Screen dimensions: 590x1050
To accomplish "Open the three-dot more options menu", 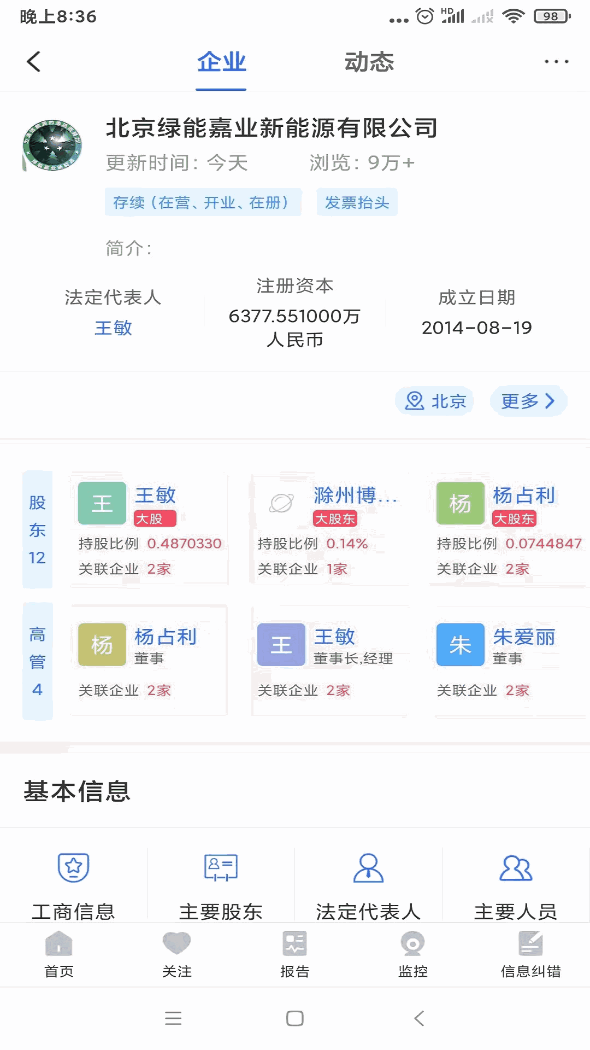I will point(556,62).
